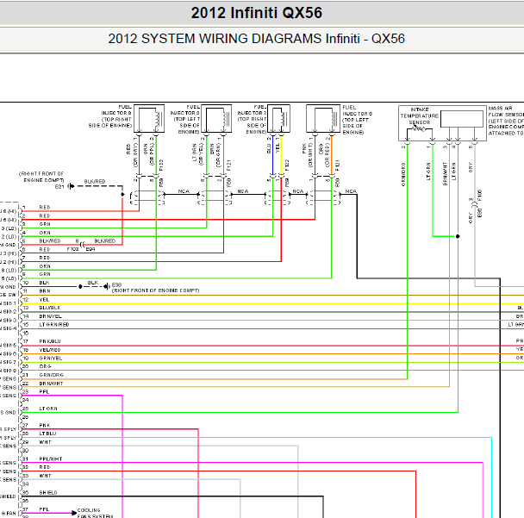Image resolution: width=524 pixels, height=518 pixels.
Task: Click the pin 13 'BLU/BLK' wire label
Action: click(x=50, y=308)
